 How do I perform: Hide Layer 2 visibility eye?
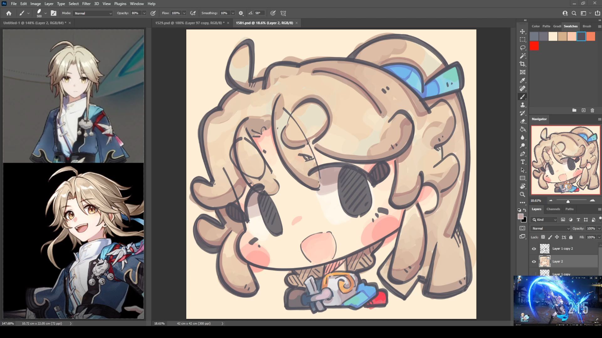coord(534,262)
